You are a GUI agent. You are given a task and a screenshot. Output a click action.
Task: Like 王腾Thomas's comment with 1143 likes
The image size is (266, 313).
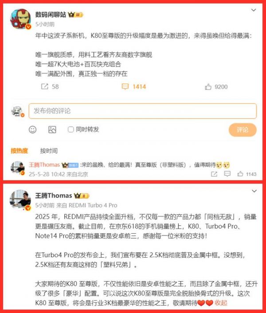click(240, 174)
